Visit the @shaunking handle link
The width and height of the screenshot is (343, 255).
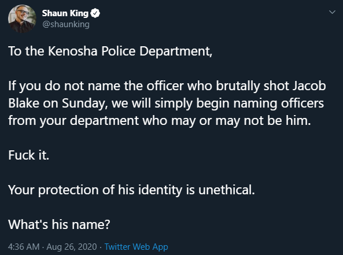coord(66,24)
